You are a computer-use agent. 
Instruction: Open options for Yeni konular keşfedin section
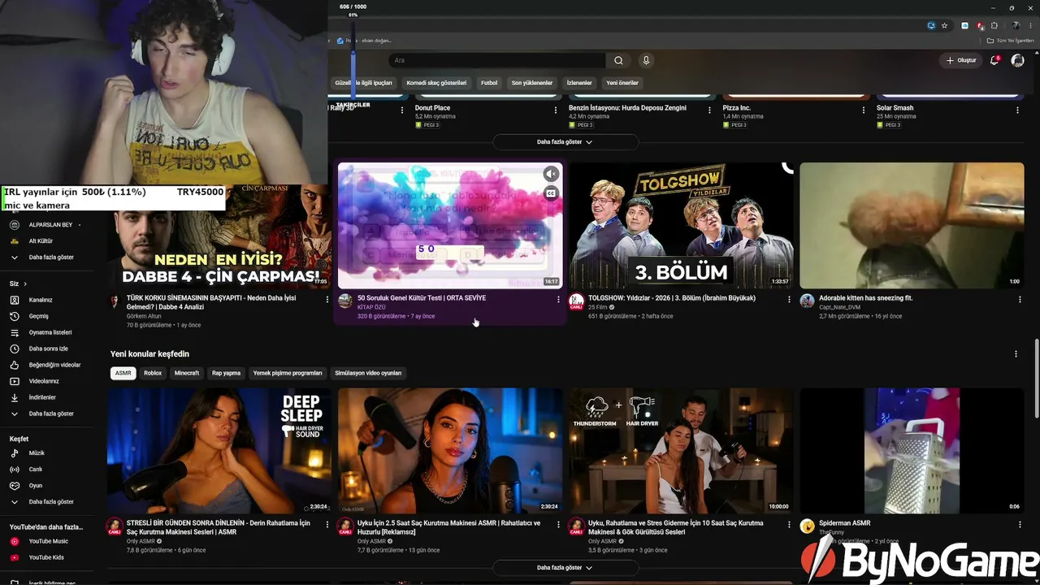(1016, 354)
